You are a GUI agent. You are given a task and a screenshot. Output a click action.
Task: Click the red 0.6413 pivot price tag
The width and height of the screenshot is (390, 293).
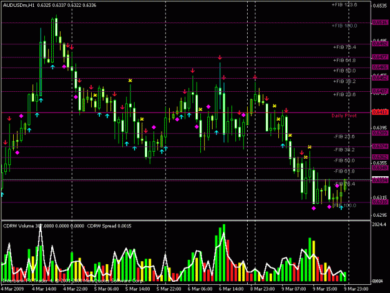tap(380, 112)
